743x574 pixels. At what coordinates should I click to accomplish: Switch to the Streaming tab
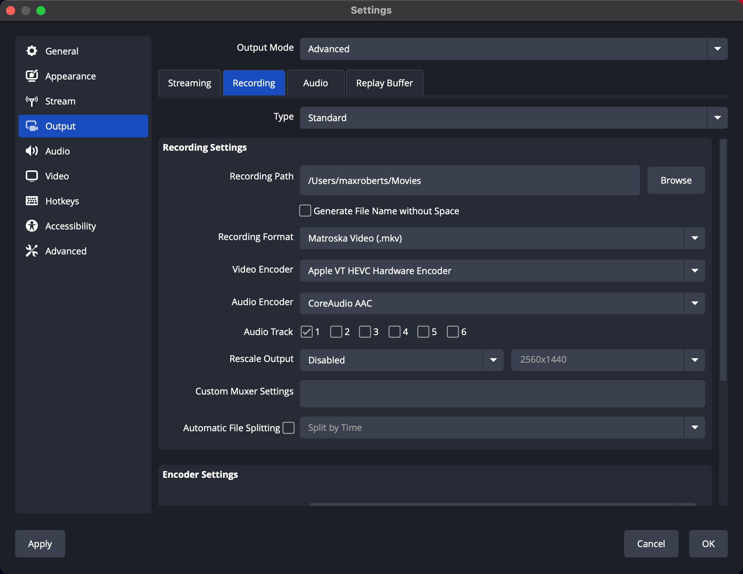189,83
